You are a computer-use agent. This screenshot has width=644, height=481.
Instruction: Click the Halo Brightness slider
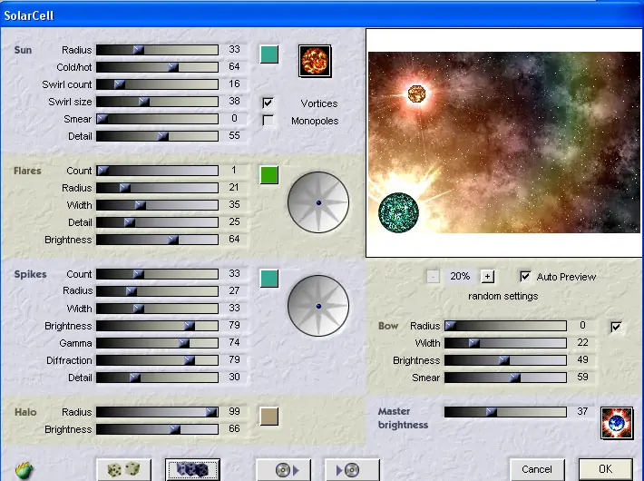(157, 429)
